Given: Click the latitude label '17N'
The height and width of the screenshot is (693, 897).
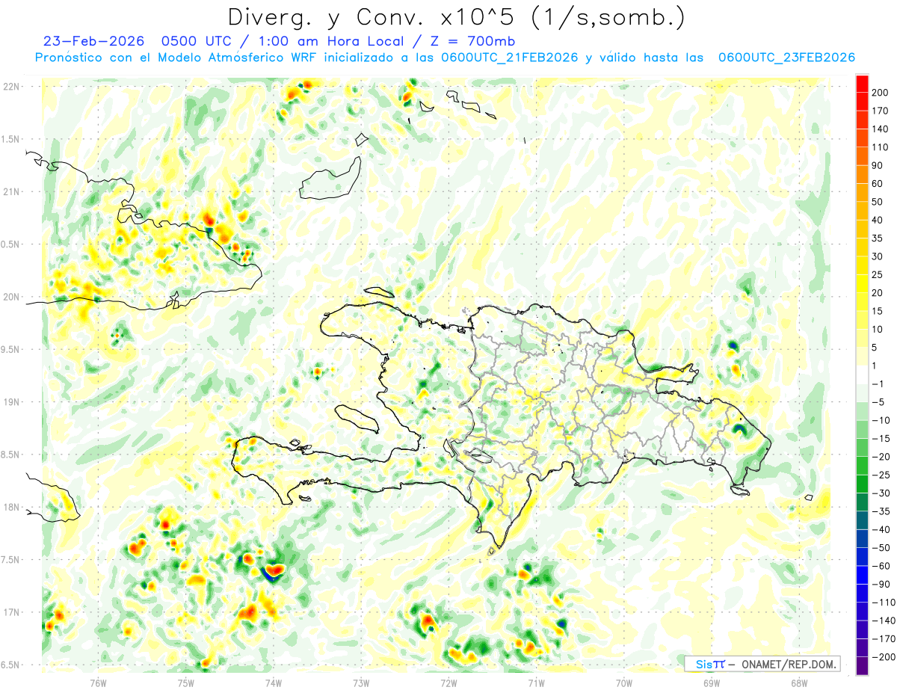Looking at the screenshot, I should tap(11, 612).
